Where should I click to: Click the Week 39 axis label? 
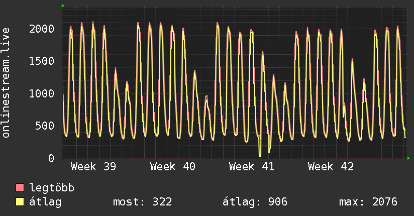coord(93,167)
